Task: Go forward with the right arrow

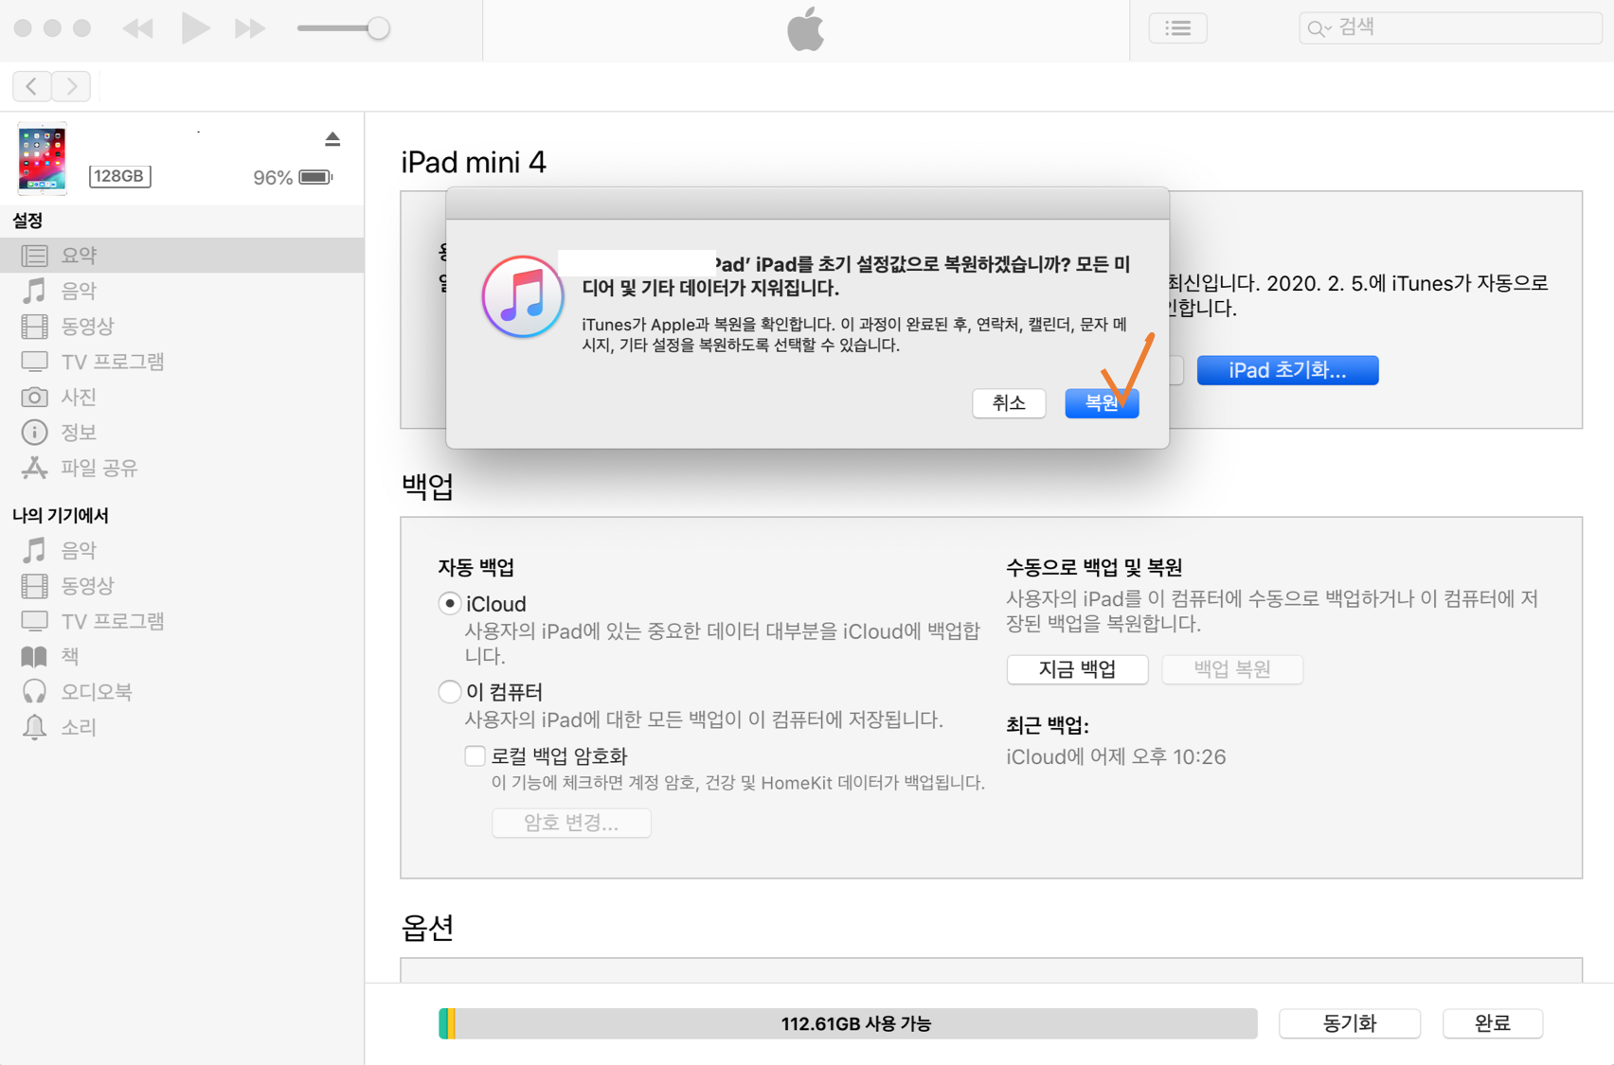Action: coord(72,86)
